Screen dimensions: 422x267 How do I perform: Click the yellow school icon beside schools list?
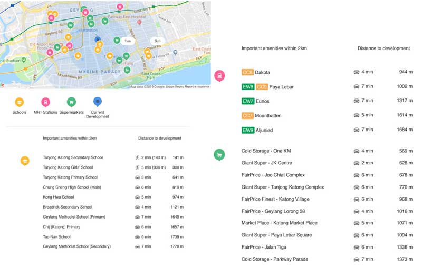pyautogui.click(x=25, y=161)
